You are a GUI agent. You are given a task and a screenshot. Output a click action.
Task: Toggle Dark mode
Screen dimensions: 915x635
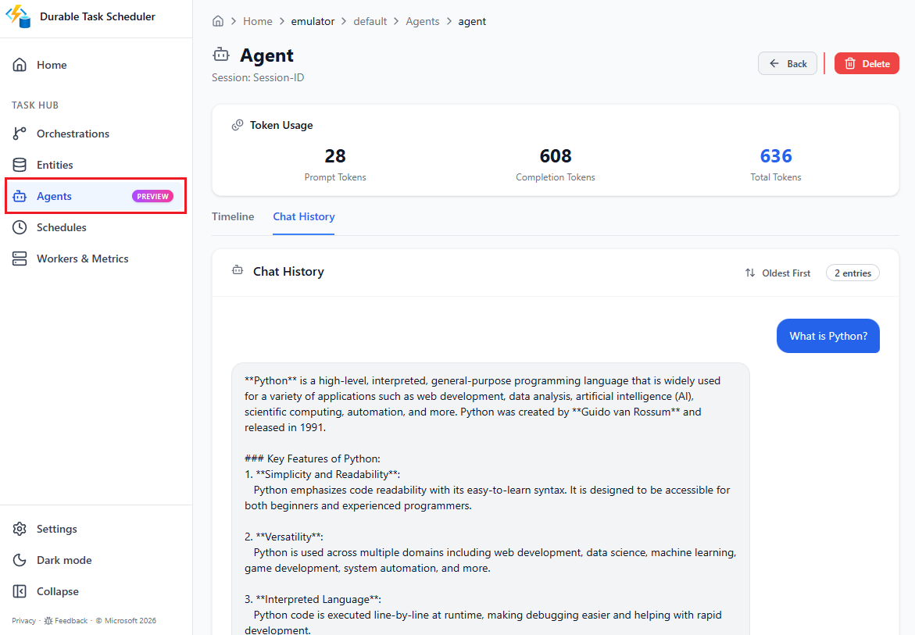[x=95, y=560]
